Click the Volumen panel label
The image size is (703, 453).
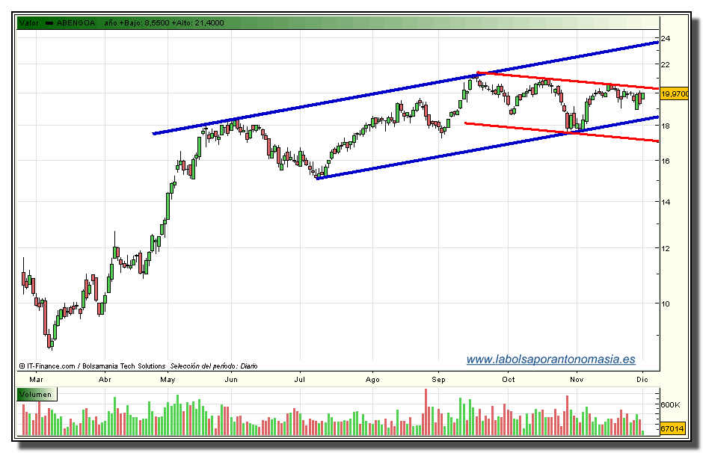pos(36,395)
